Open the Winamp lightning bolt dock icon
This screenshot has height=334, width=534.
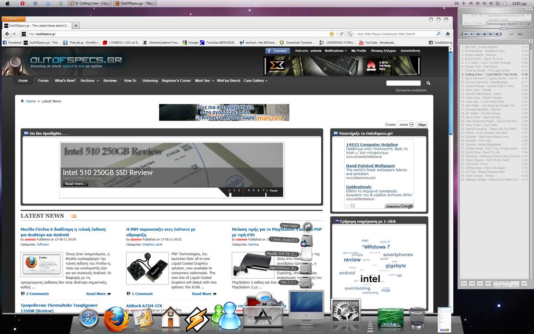click(197, 319)
